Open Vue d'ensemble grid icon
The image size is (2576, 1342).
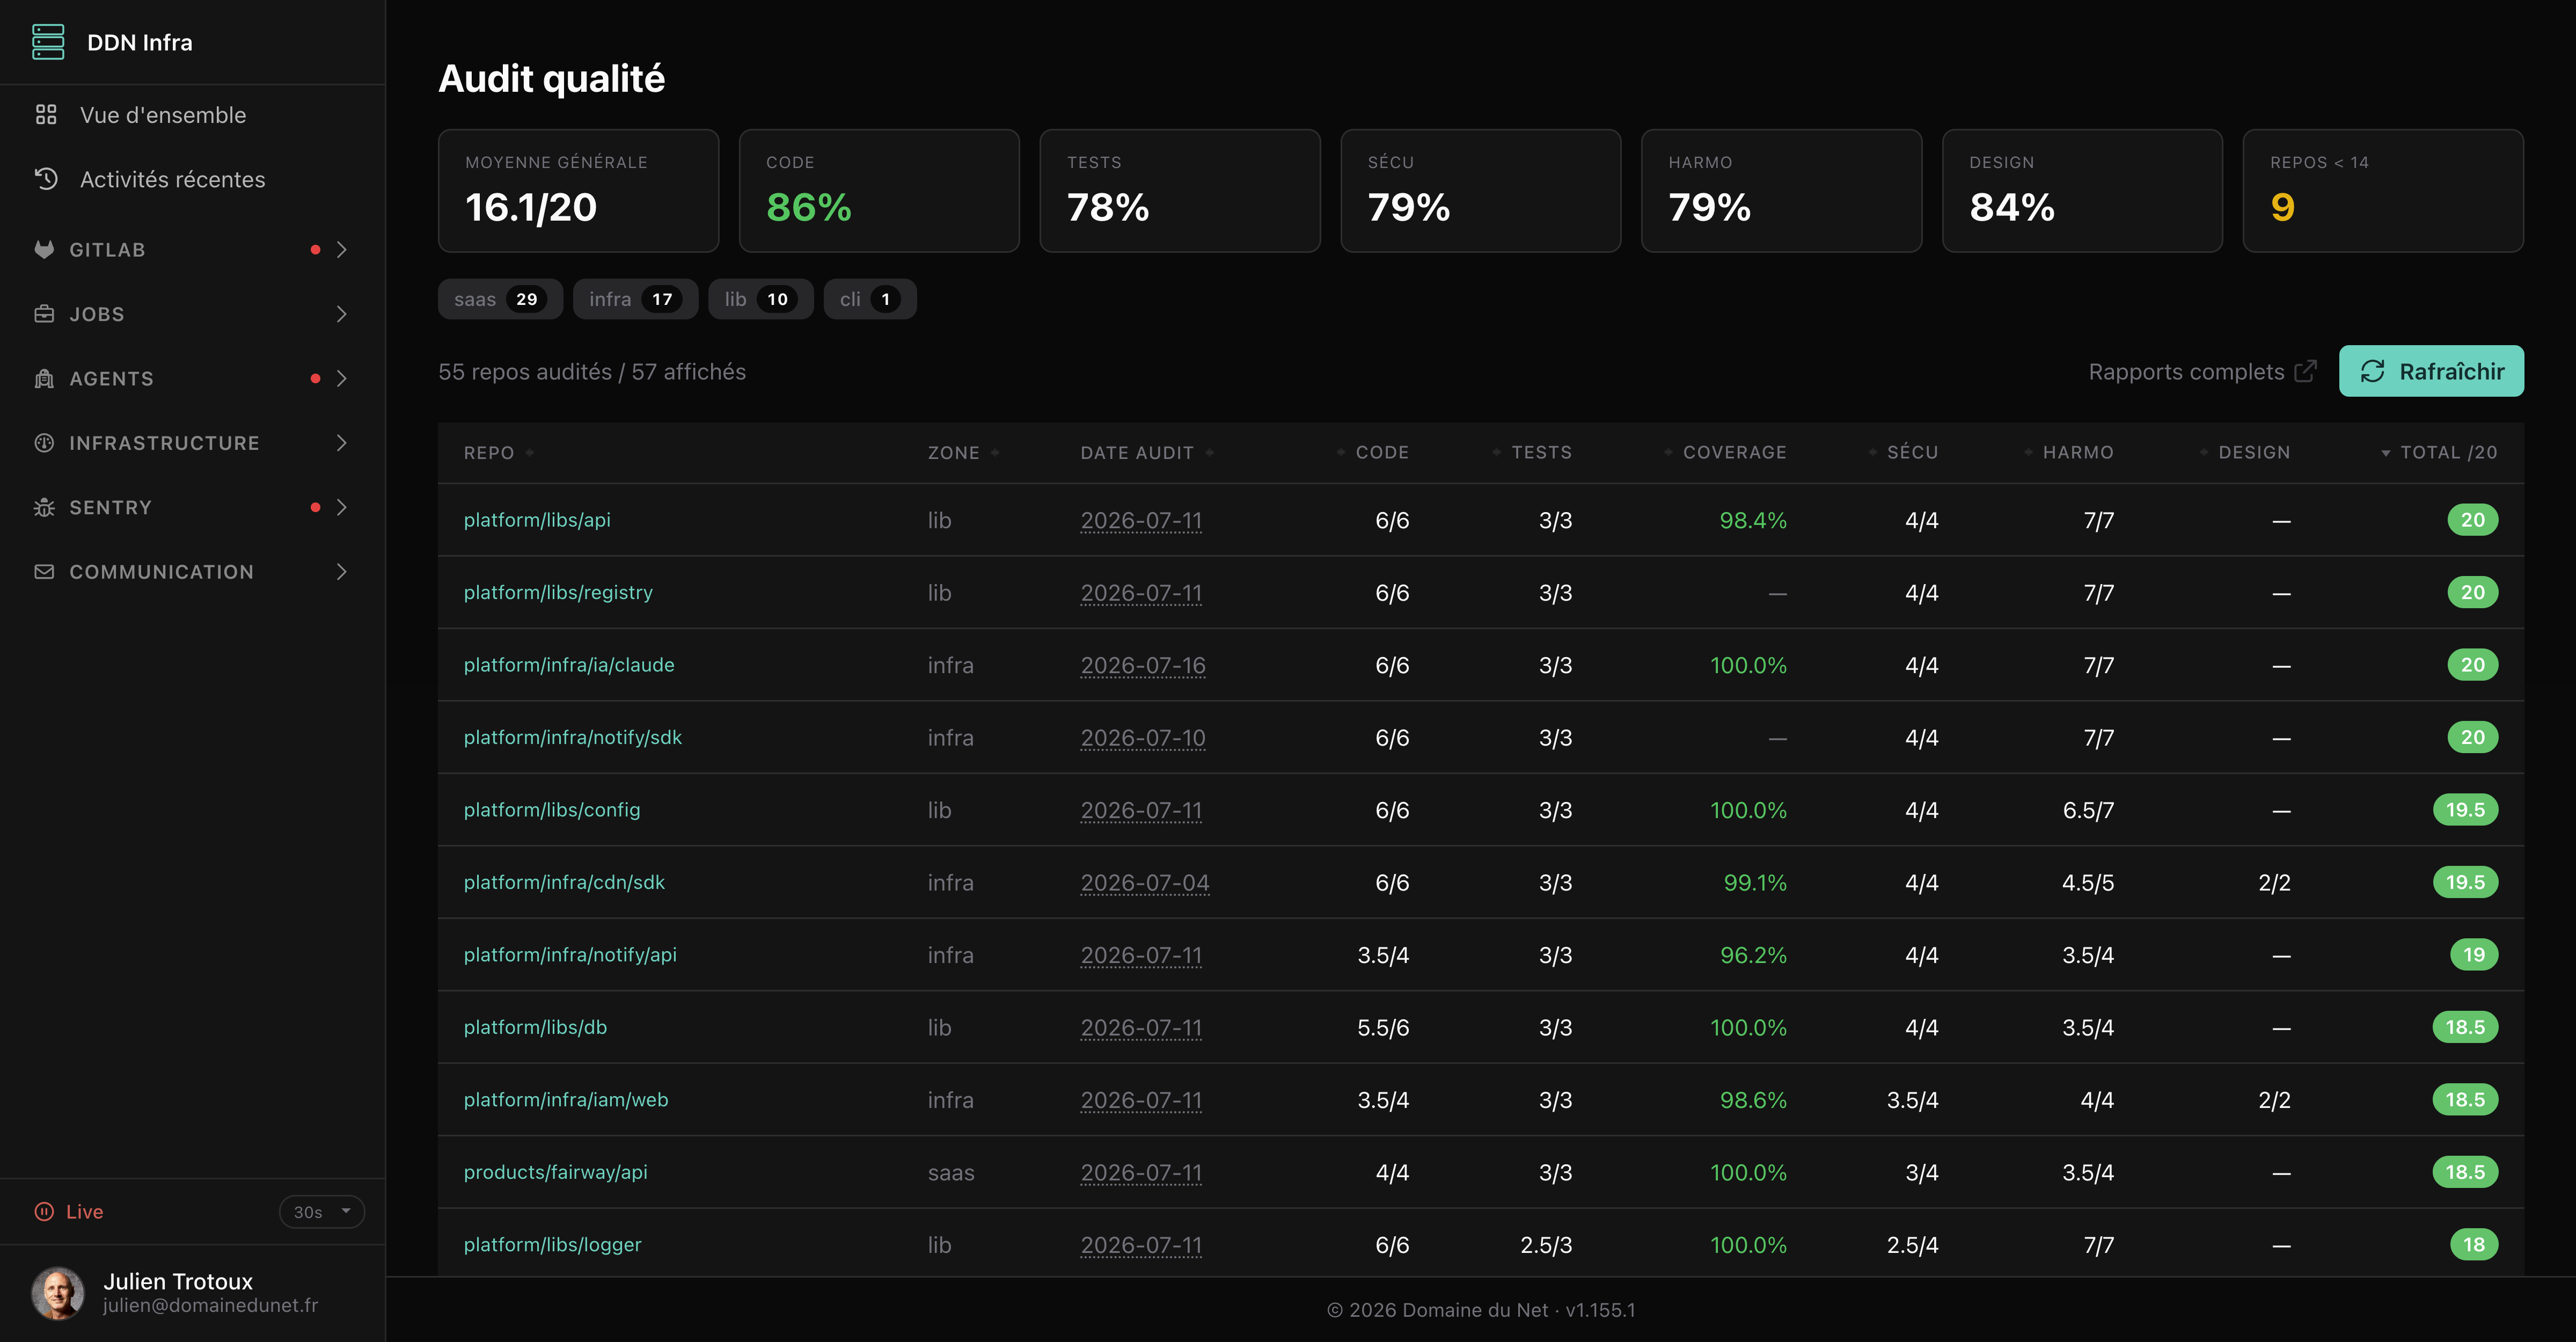pyautogui.click(x=46, y=115)
